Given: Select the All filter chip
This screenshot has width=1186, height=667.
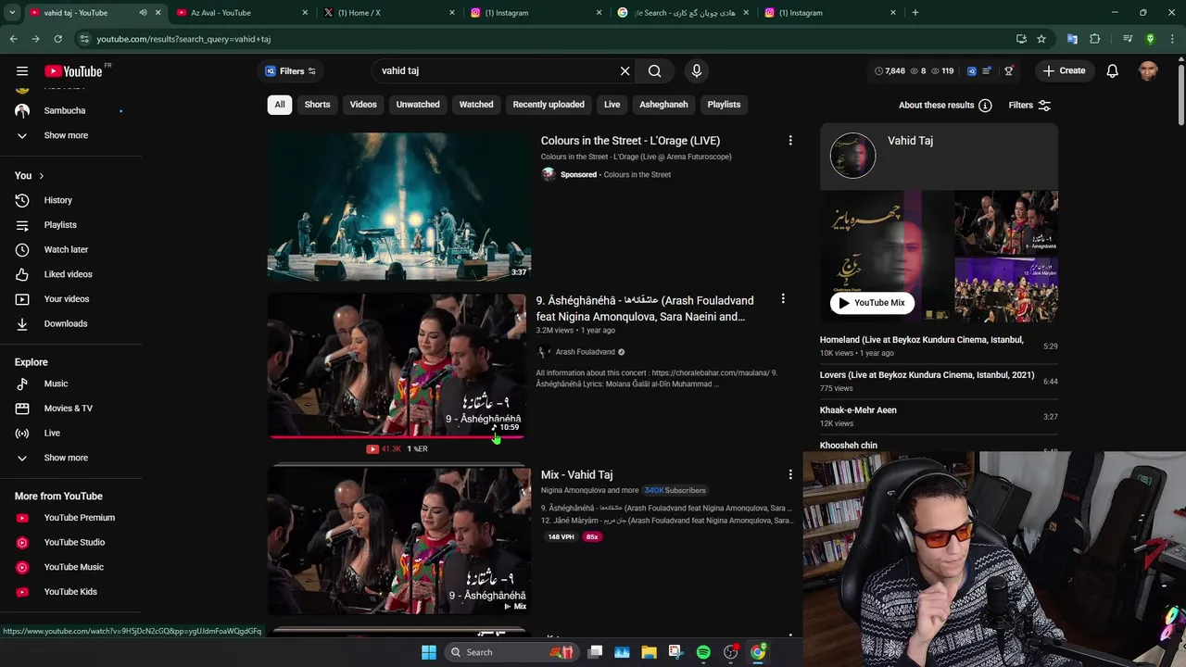Looking at the screenshot, I should coord(280,105).
